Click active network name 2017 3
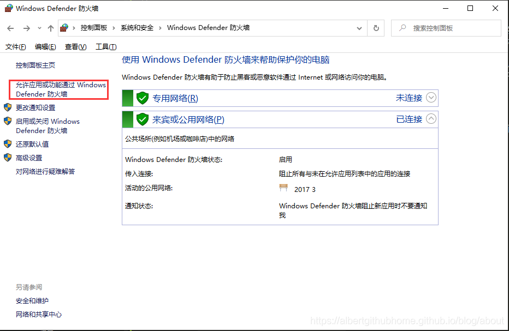Screen dimensions: 509x331 point(305,190)
